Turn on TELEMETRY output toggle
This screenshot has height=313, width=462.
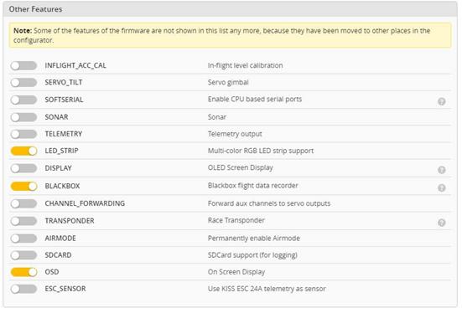click(23, 134)
